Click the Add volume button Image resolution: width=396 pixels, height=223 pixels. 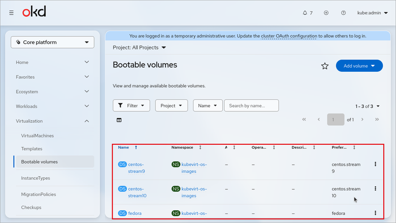(x=359, y=66)
